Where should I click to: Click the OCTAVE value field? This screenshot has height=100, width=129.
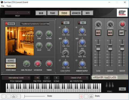coord(56,78)
